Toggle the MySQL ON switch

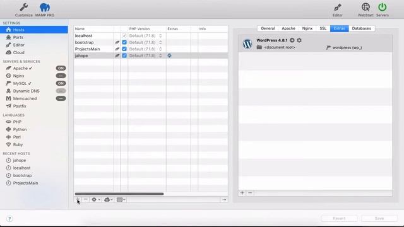click(x=61, y=83)
